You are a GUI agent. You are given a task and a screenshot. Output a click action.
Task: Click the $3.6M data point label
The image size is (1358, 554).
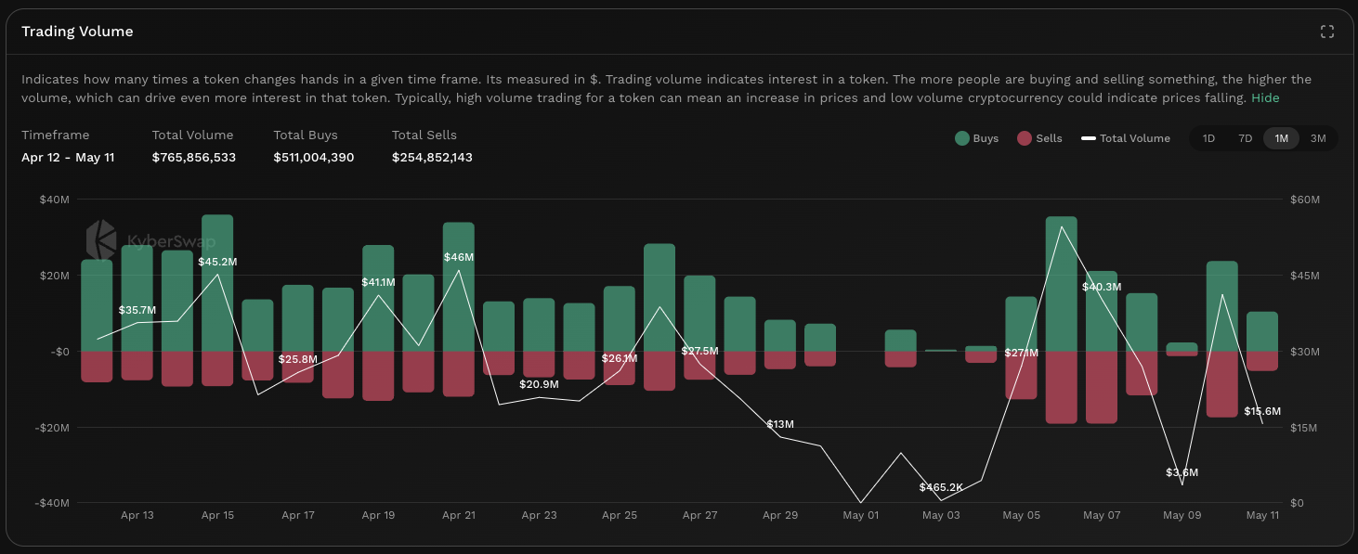1182,472
